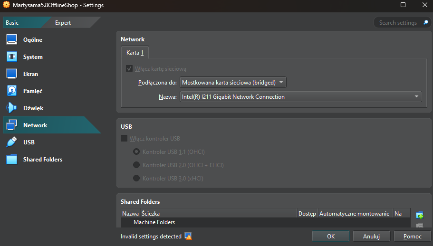
Task: Expand the Nazwa network adapter dropdown
Action: pos(300,97)
